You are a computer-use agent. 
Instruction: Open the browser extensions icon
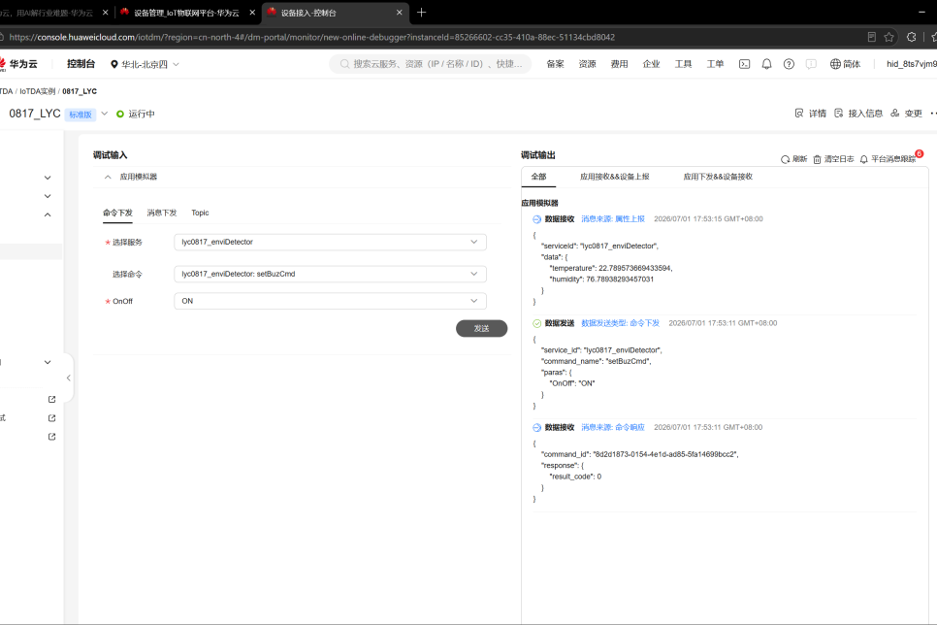(912, 37)
